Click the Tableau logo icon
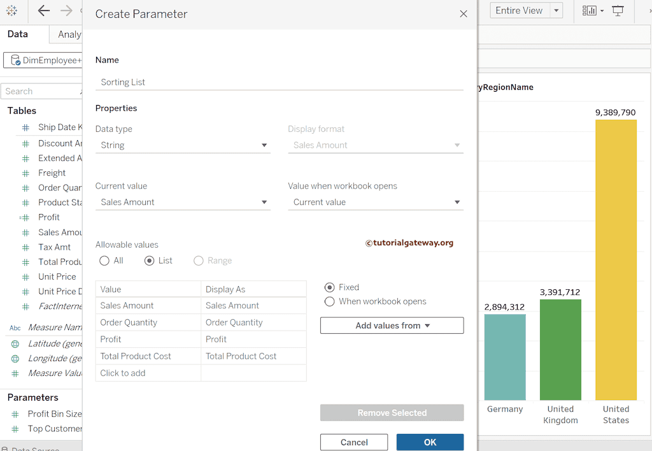The height and width of the screenshot is (451, 652). [11, 11]
